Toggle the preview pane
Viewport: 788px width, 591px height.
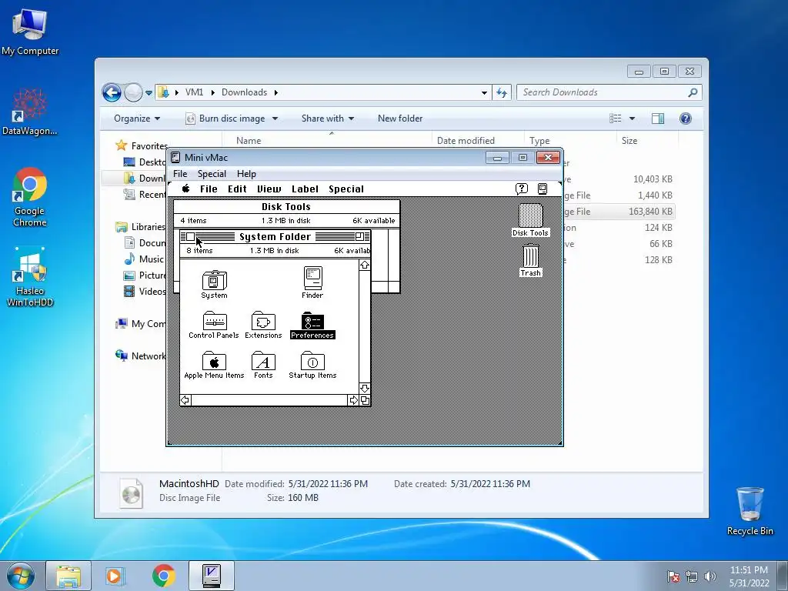658,119
